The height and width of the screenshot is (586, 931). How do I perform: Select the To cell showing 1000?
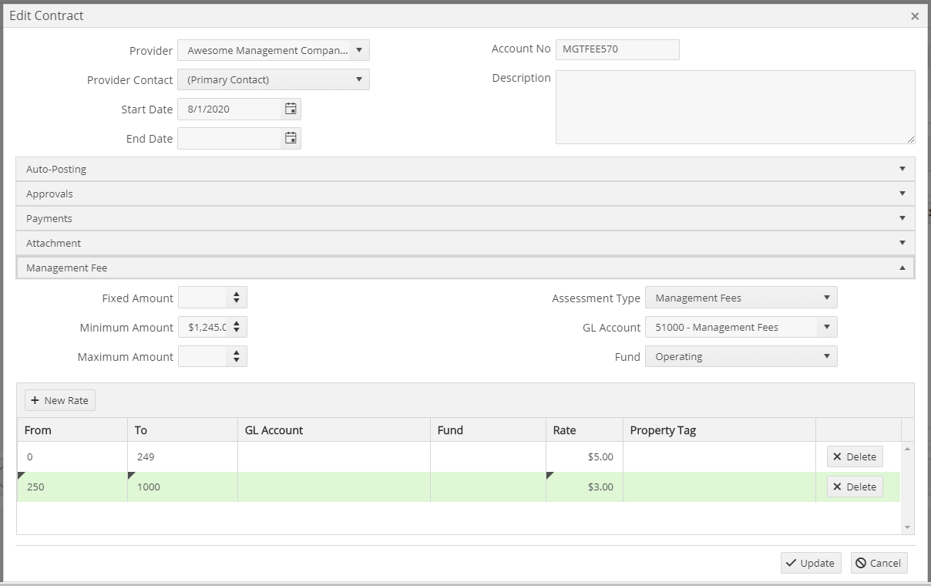(182, 487)
